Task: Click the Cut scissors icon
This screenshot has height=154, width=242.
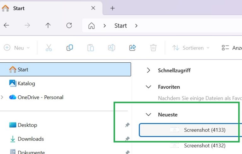Action: click(x=49, y=48)
